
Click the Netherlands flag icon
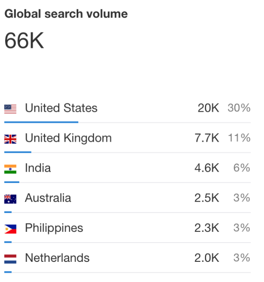tap(10, 259)
